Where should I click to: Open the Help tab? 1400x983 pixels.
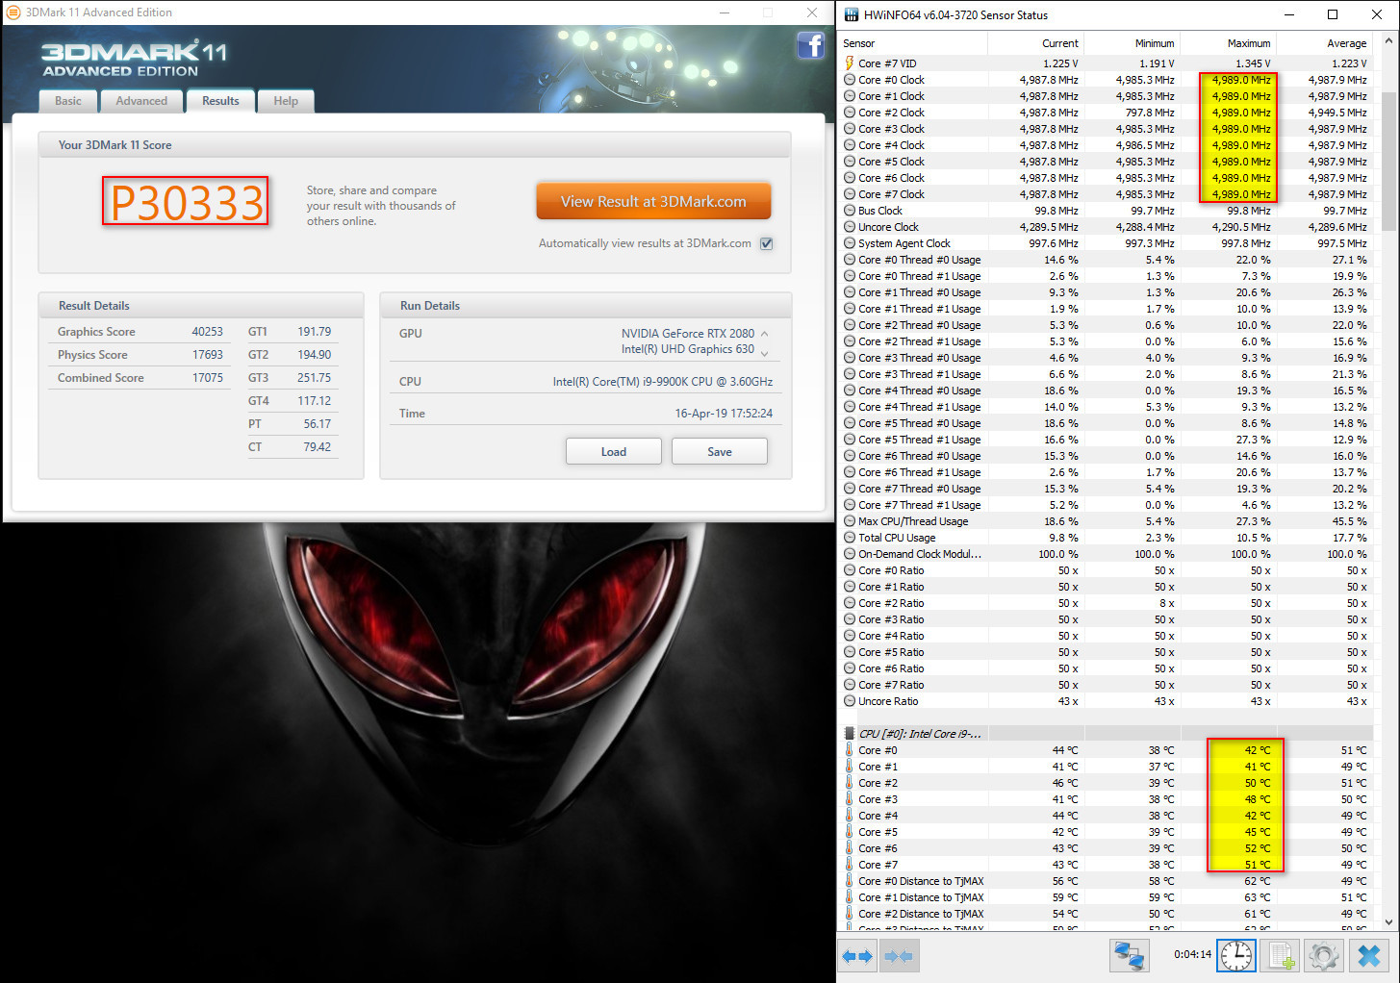(286, 101)
